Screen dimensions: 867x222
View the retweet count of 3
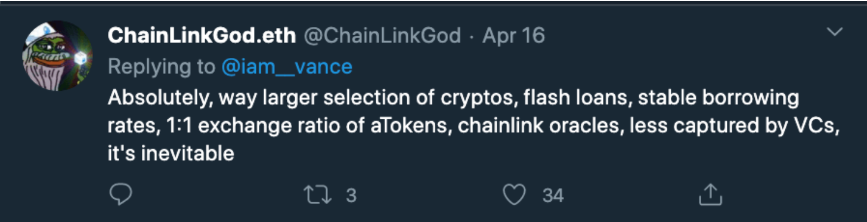pyautogui.click(x=351, y=195)
